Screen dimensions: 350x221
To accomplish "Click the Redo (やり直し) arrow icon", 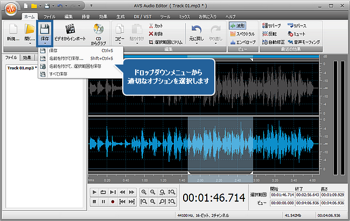I will (x=215, y=30).
